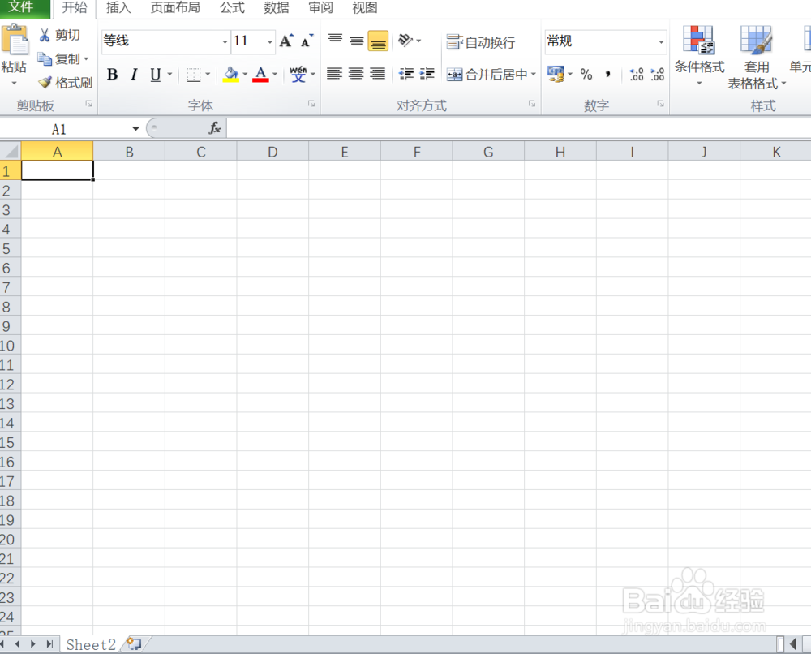This screenshot has height=654, width=811.
Task: Toggle Underline formatting
Action: point(155,75)
